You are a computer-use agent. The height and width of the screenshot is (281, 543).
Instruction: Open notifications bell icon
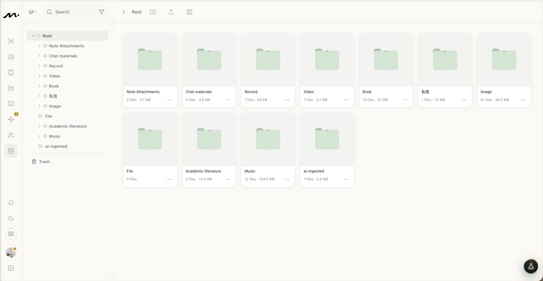[x=11, y=203]
